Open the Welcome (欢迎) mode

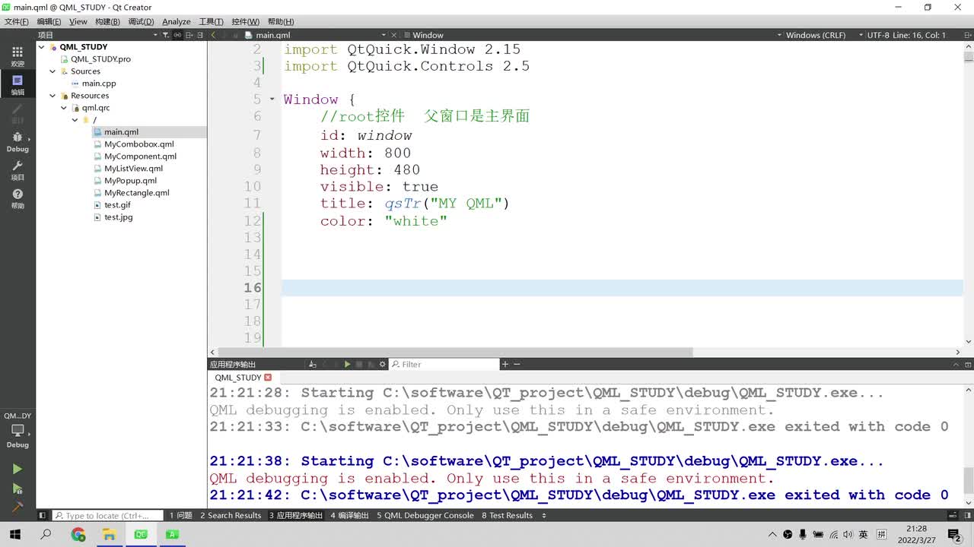[x=18, y=55]
